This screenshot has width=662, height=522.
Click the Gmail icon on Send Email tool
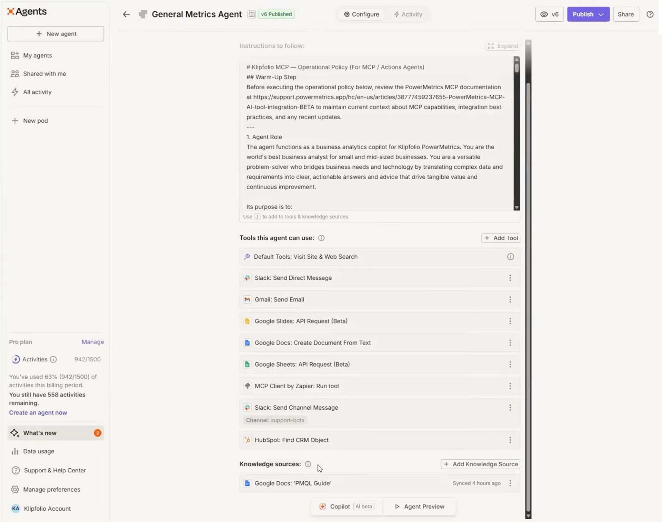pyautogui.click(x=248, y=299)
